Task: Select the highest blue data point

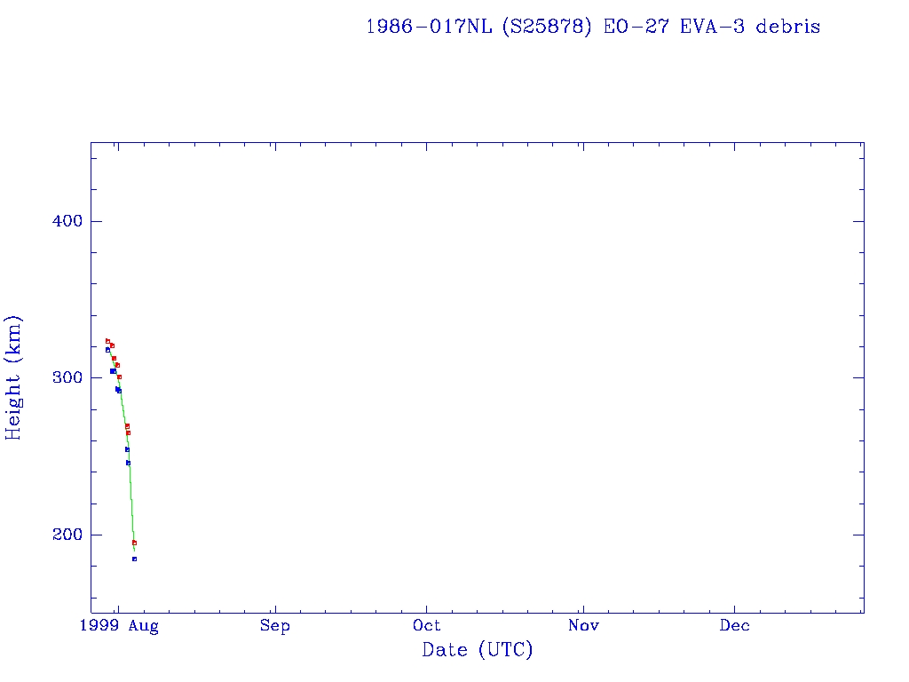Action: click(x=107, y=350)
